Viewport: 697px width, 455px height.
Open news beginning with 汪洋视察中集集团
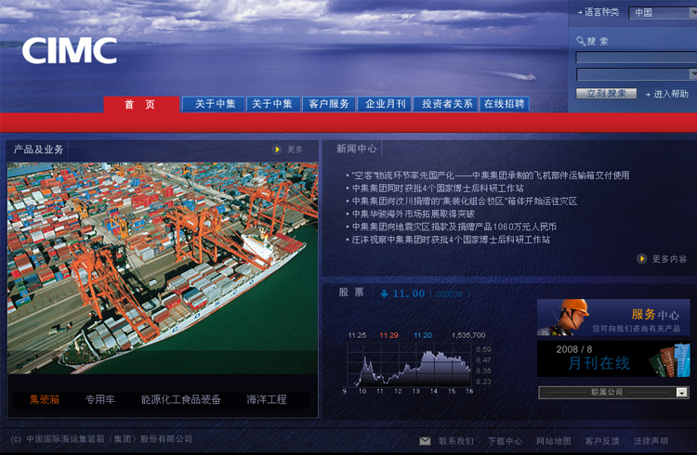point(451,240)
